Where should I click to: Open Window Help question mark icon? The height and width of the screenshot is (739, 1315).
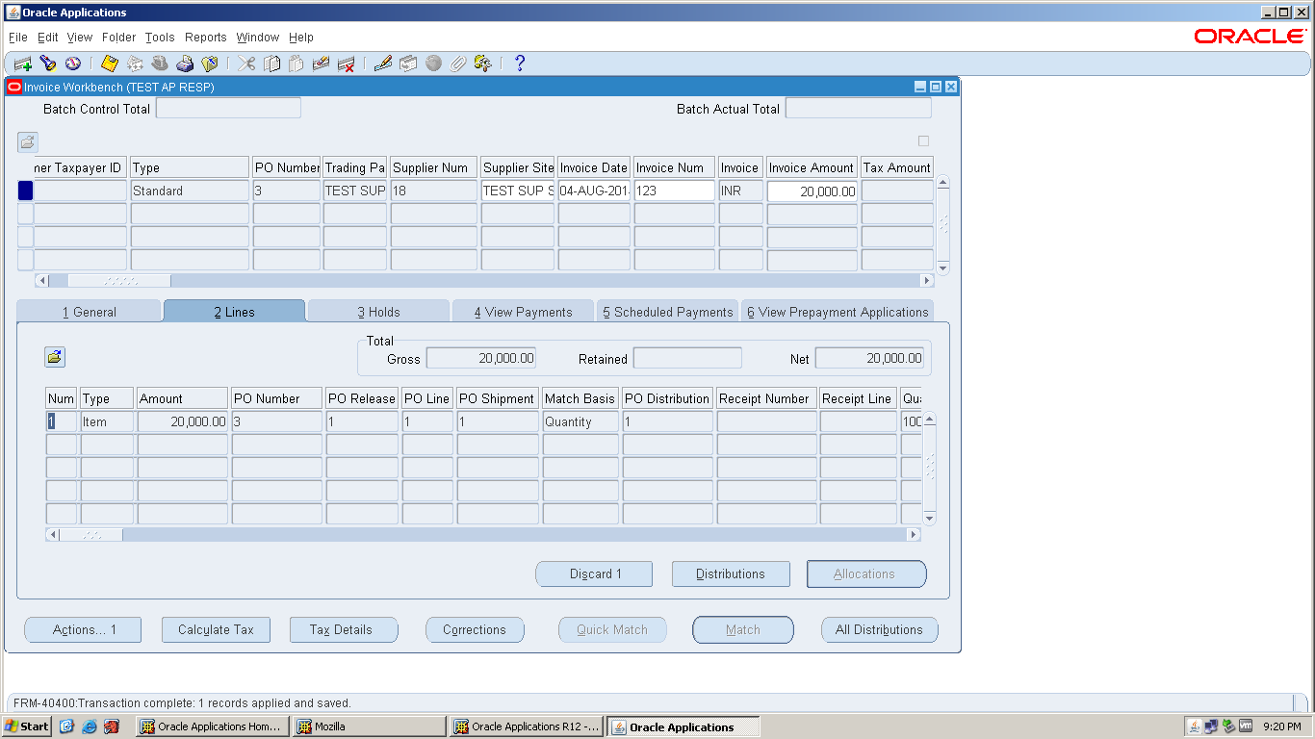[x=520, y=64]
